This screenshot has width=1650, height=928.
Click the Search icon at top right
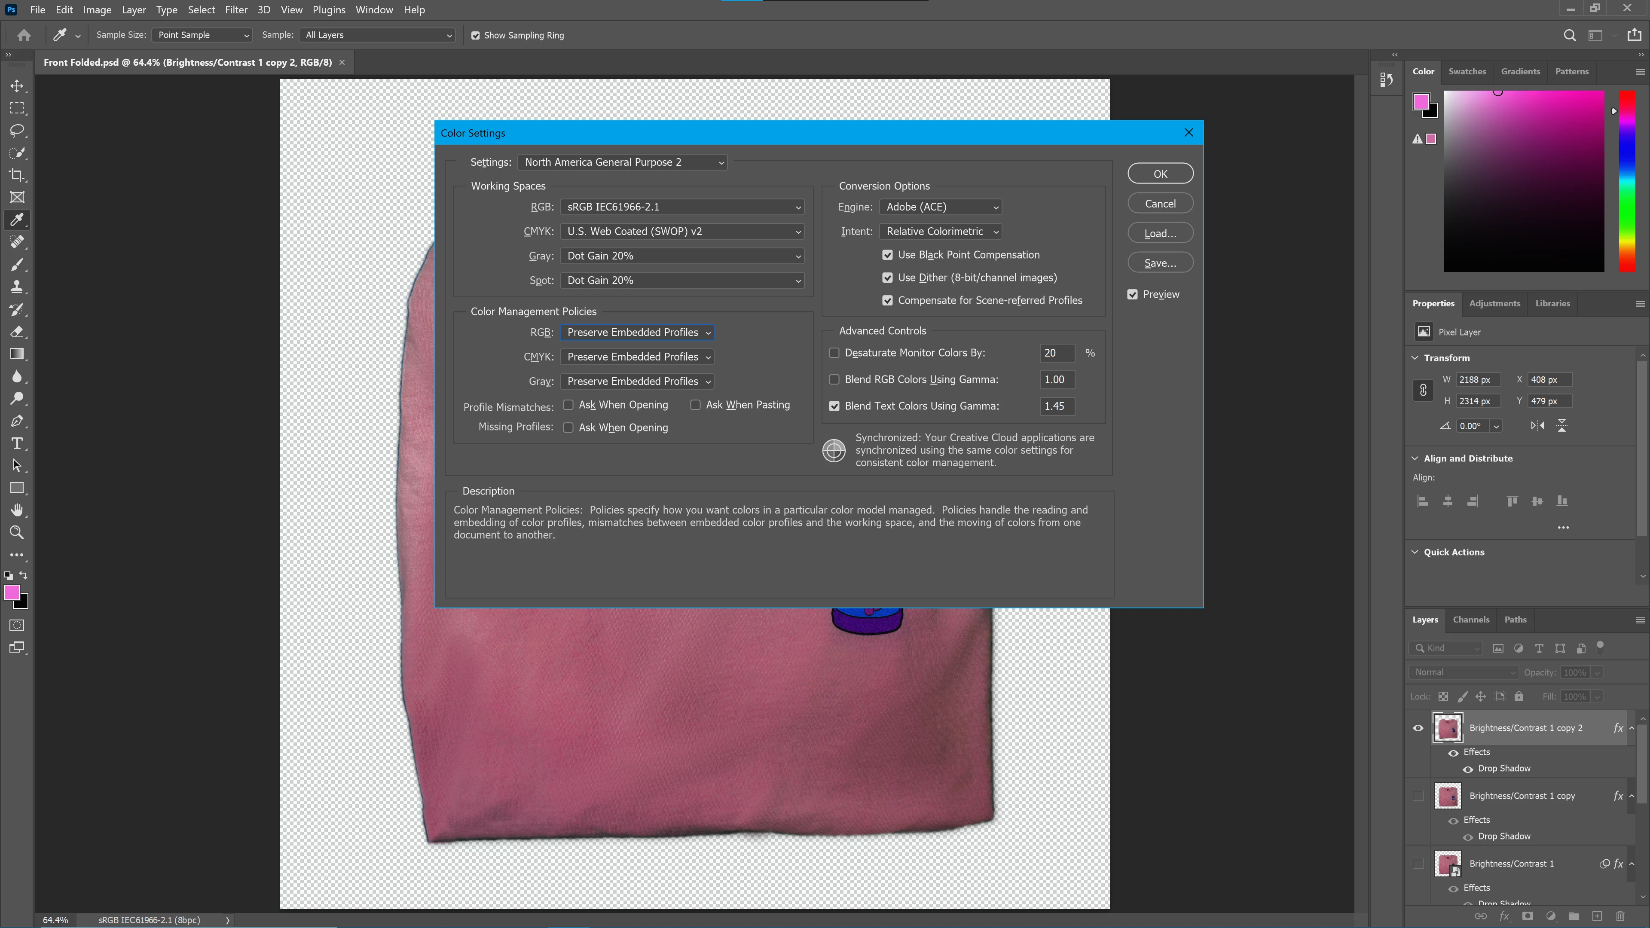(x=1569, y=35)
